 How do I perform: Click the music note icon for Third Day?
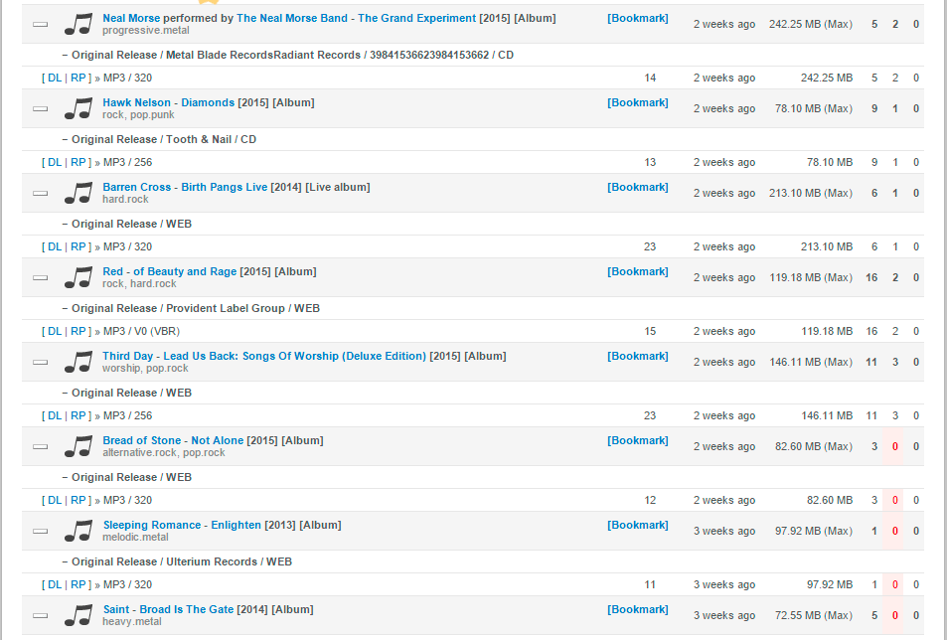79,363
